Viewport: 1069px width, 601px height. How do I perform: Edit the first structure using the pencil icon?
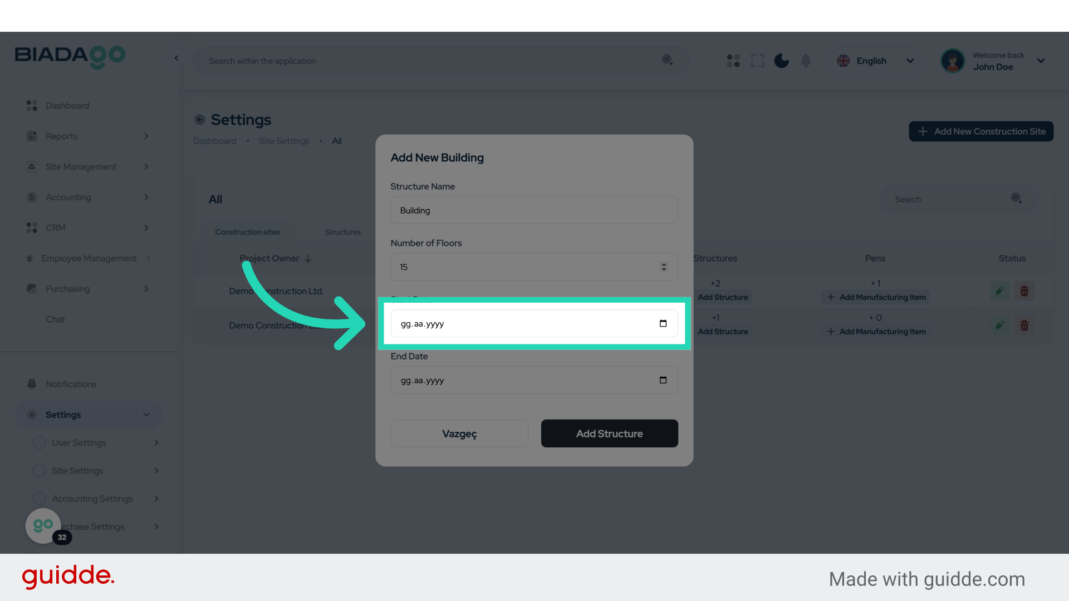pos(999,290)
